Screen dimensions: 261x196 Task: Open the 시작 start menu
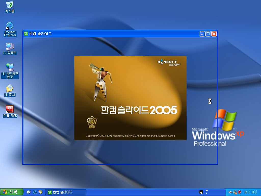click(11, 192)
